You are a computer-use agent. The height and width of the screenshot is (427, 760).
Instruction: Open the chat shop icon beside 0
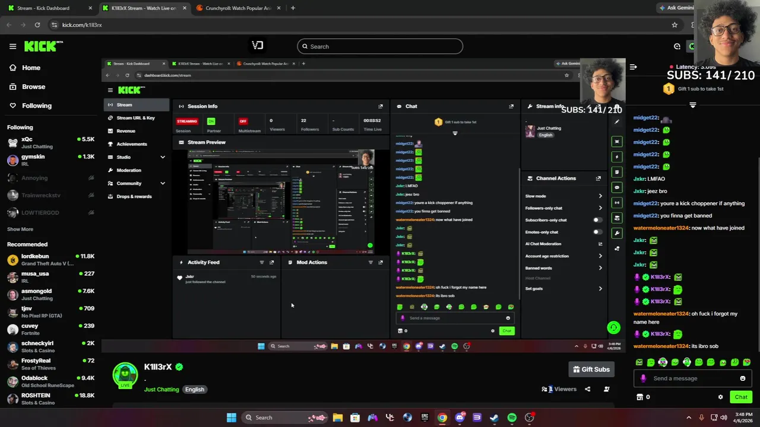pyautogui.click(x=639, y=397)
